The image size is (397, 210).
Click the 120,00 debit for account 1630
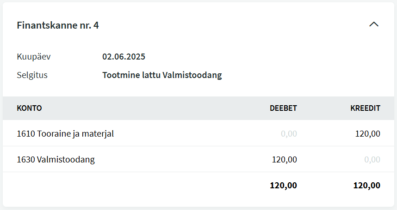(284, 160)
